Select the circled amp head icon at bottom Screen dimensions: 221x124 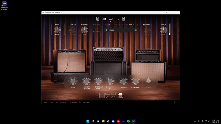click(x=120, y=96)
